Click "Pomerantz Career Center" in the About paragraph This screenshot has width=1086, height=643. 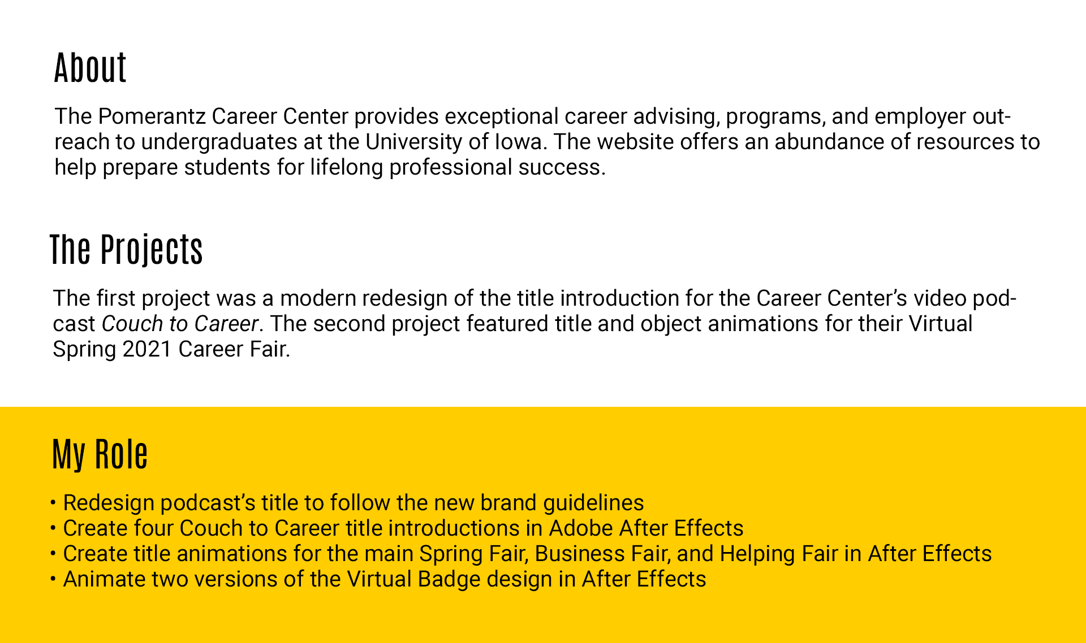pyautogui.click(x=223, y=116)
